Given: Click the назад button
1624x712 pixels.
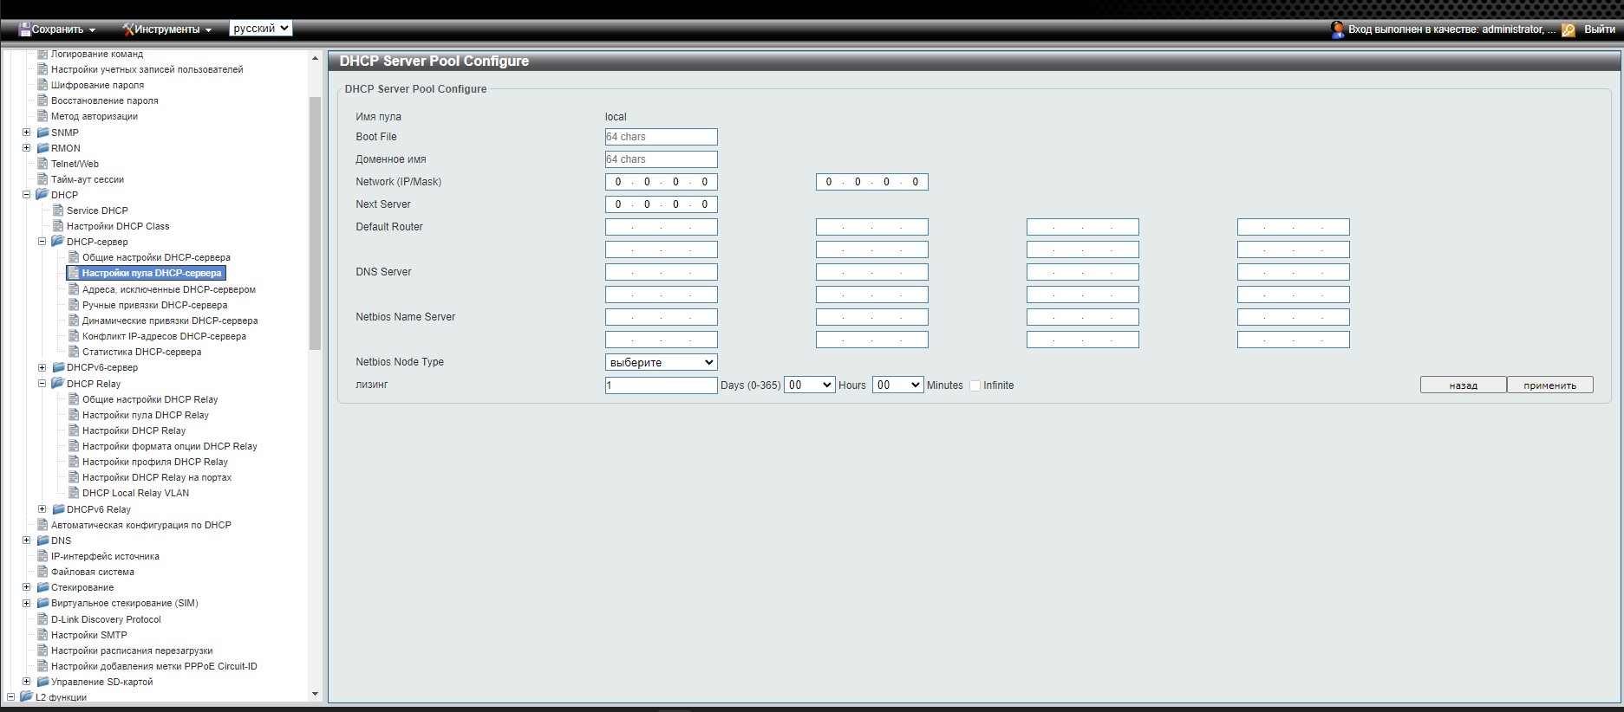Looking at the screenshot, I should coord(1463,385).
